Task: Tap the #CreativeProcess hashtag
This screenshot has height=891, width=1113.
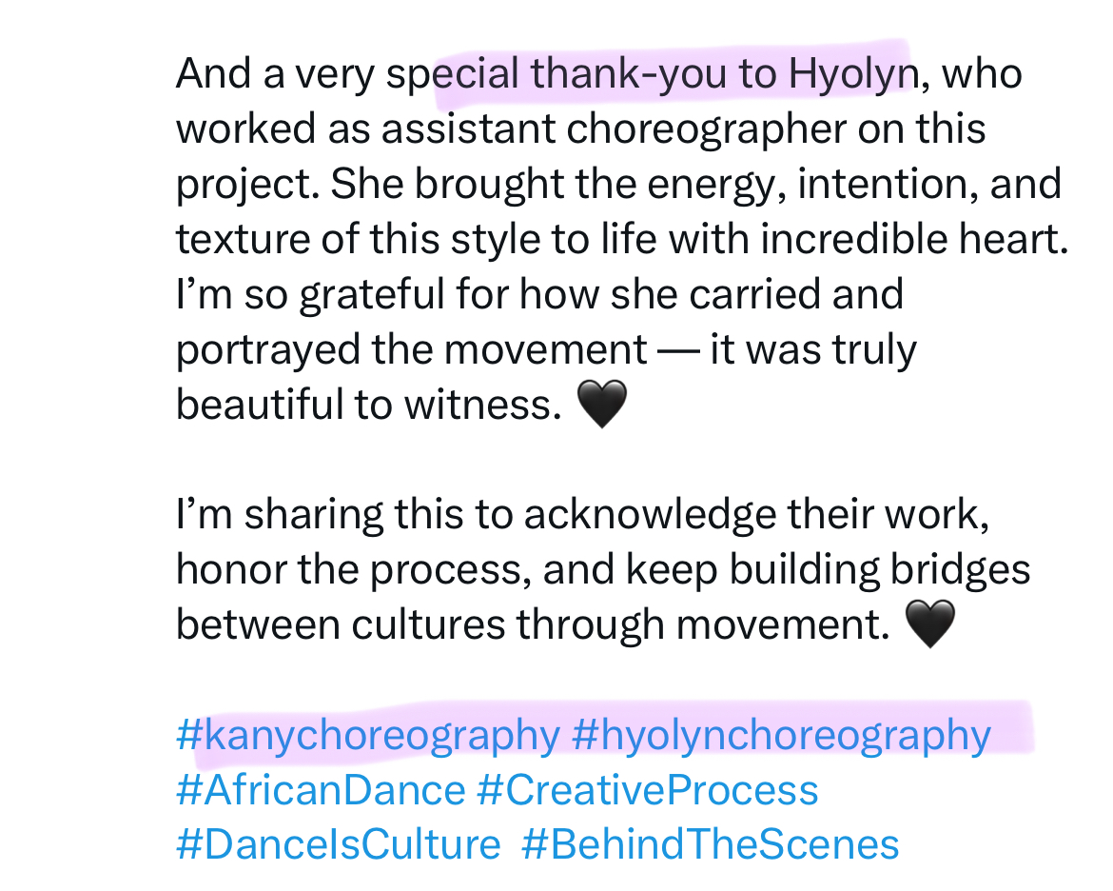Action: pyautogui.click(x=647, y=791)
